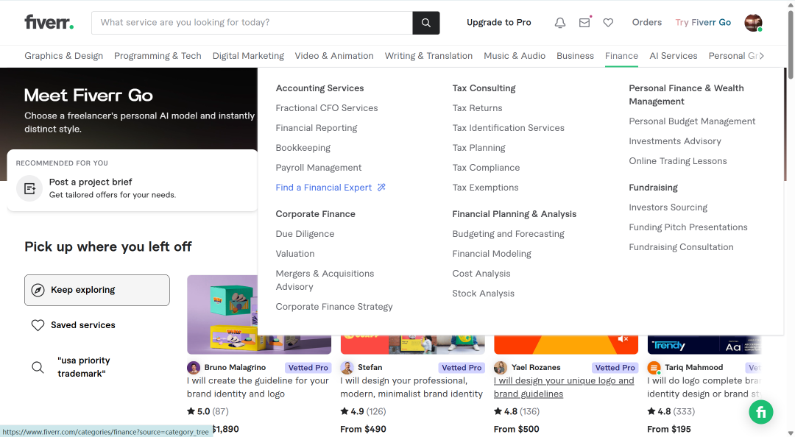This screenshot has height=437, width=795.
Task: Click the magnifier icon beside usa priority trademark
Action: coord(38,367)
